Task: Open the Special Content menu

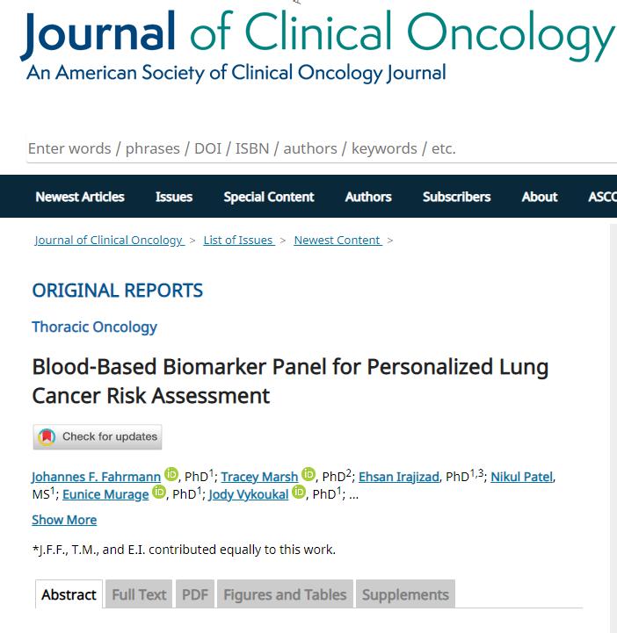Action: pos(269,197)
